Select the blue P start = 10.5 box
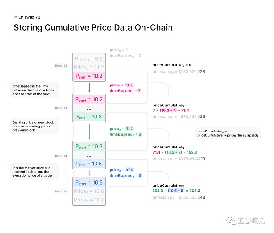This screenshot has width=274, height=233. coord(89,183)
